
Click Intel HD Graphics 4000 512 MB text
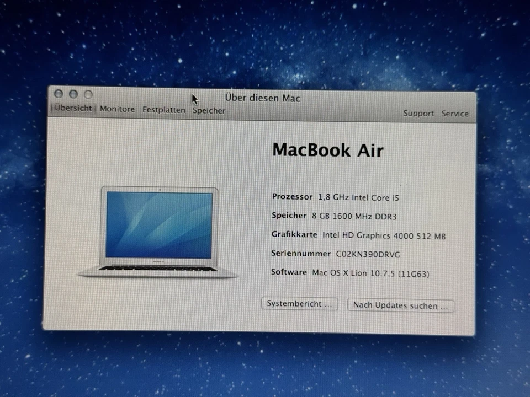(x=384, y=235)
